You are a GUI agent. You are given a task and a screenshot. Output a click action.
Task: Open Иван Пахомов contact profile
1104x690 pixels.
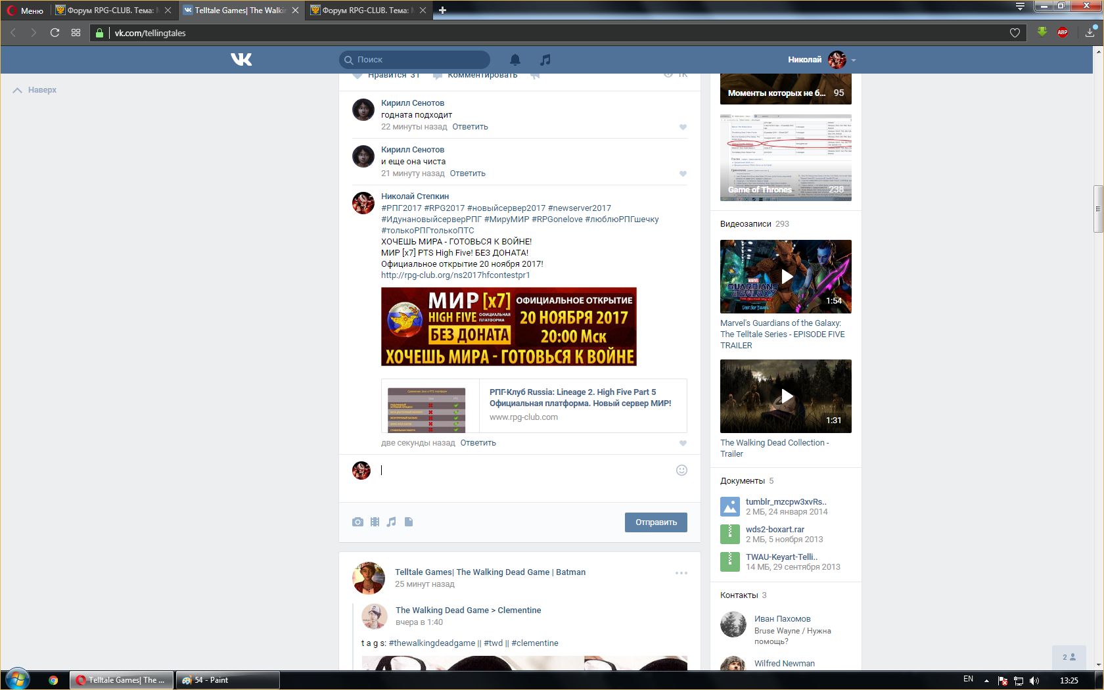click(782, 619)
